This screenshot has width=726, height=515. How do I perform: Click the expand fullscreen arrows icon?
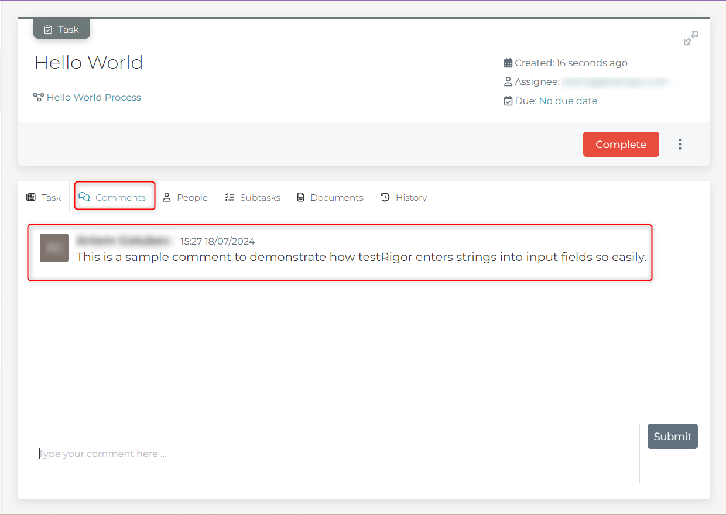click(x=691, y=39)
